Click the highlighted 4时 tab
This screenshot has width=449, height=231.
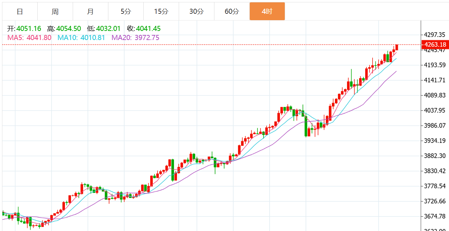[x=267, y=11]
